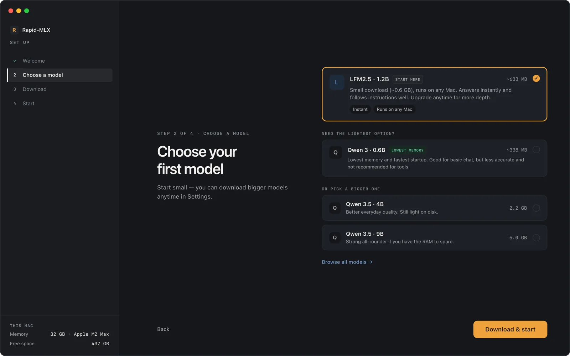The image size is (570, 356).
Task: Select the Qwen 3.5 4B radio button
Action: tap(536, 208)
